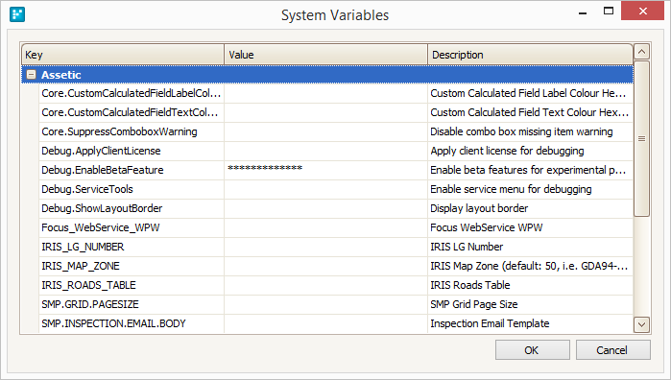Click the Cancel button

(612, 350)
